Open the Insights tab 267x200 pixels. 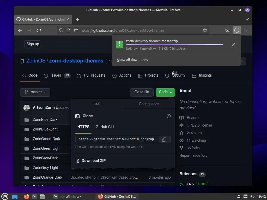tap(202, 76)
